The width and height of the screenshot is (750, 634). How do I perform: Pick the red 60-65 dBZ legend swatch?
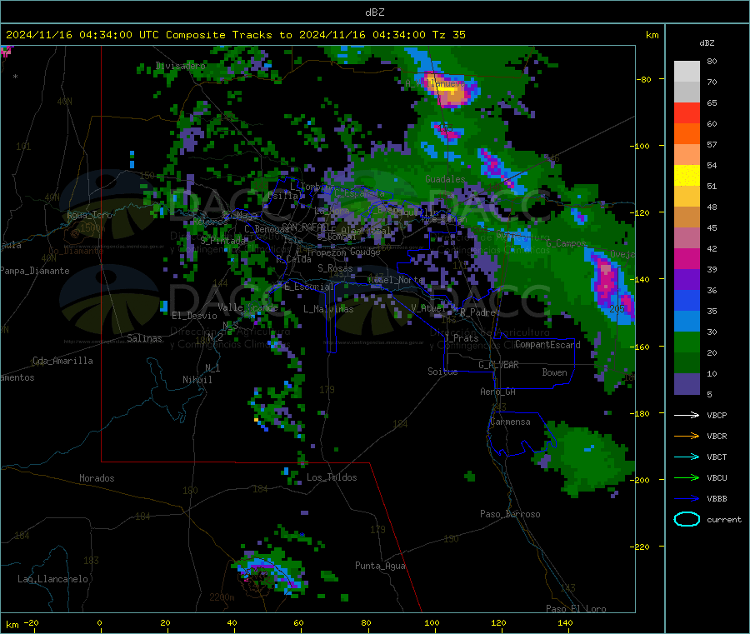[687, 112]
